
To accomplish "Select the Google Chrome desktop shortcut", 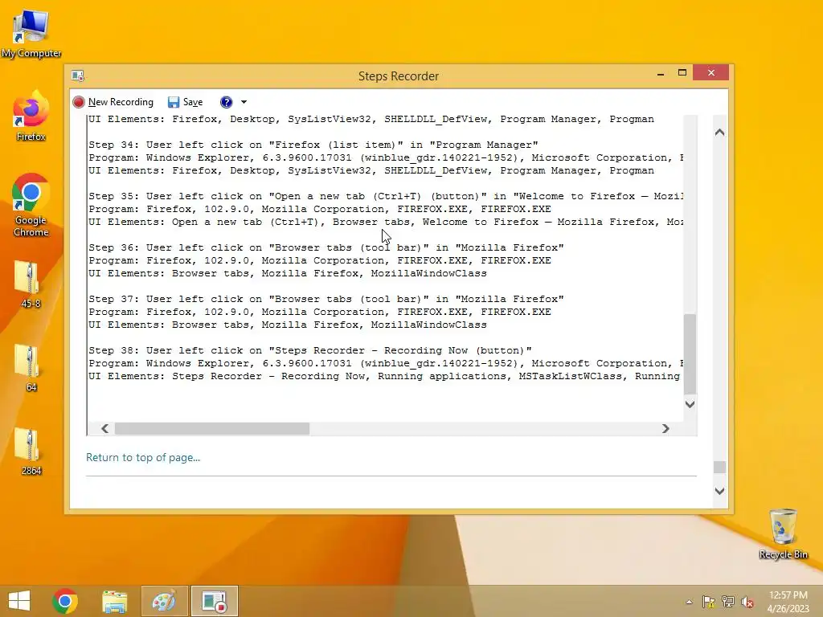I will [31, 205].
